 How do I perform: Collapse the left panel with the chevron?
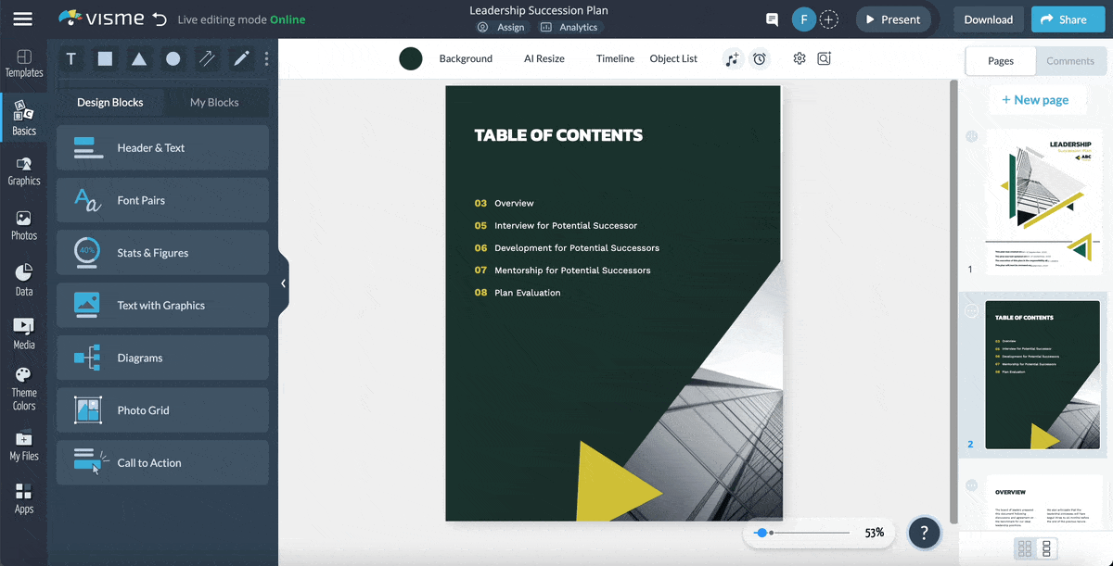[x=283, y=283]
